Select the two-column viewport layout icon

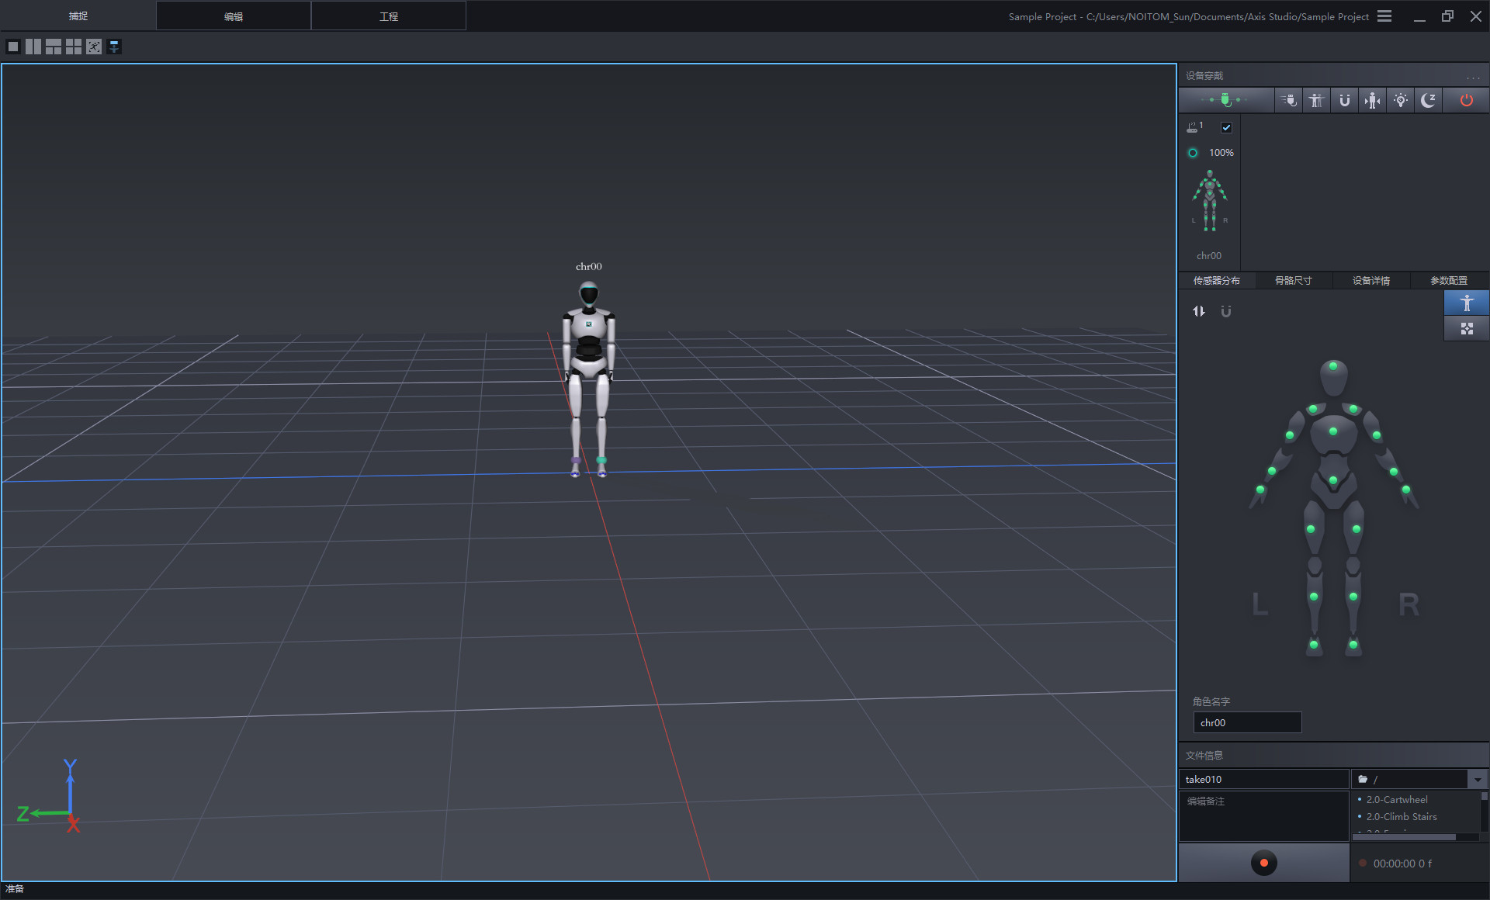[x=33, y=47]
